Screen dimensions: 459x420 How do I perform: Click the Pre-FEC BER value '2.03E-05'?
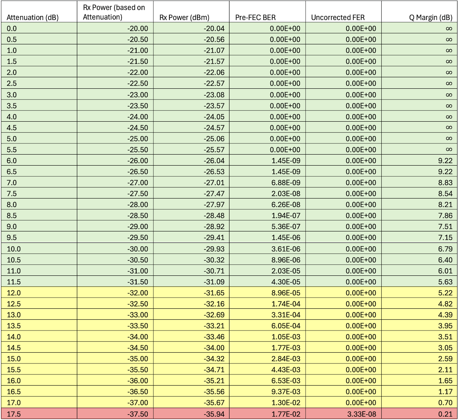(267, 271)
